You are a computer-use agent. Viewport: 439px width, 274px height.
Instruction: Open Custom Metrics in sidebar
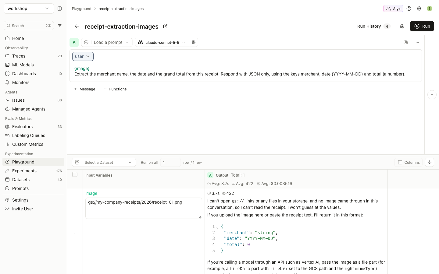(x=34, y=144)
